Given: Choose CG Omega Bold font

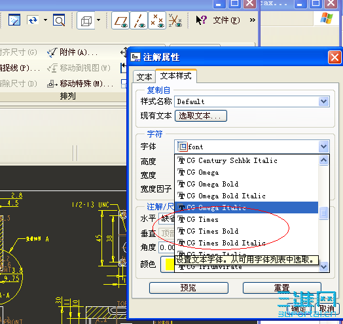Looking at the screenshot, I should coord(246,184).
